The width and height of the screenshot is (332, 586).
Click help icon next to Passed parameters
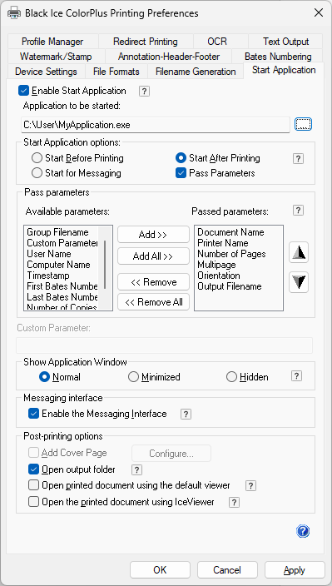coord(298,211)
